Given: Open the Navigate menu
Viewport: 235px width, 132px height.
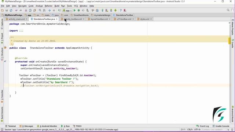Looking at the screenshot, I should tap(22, 6).
